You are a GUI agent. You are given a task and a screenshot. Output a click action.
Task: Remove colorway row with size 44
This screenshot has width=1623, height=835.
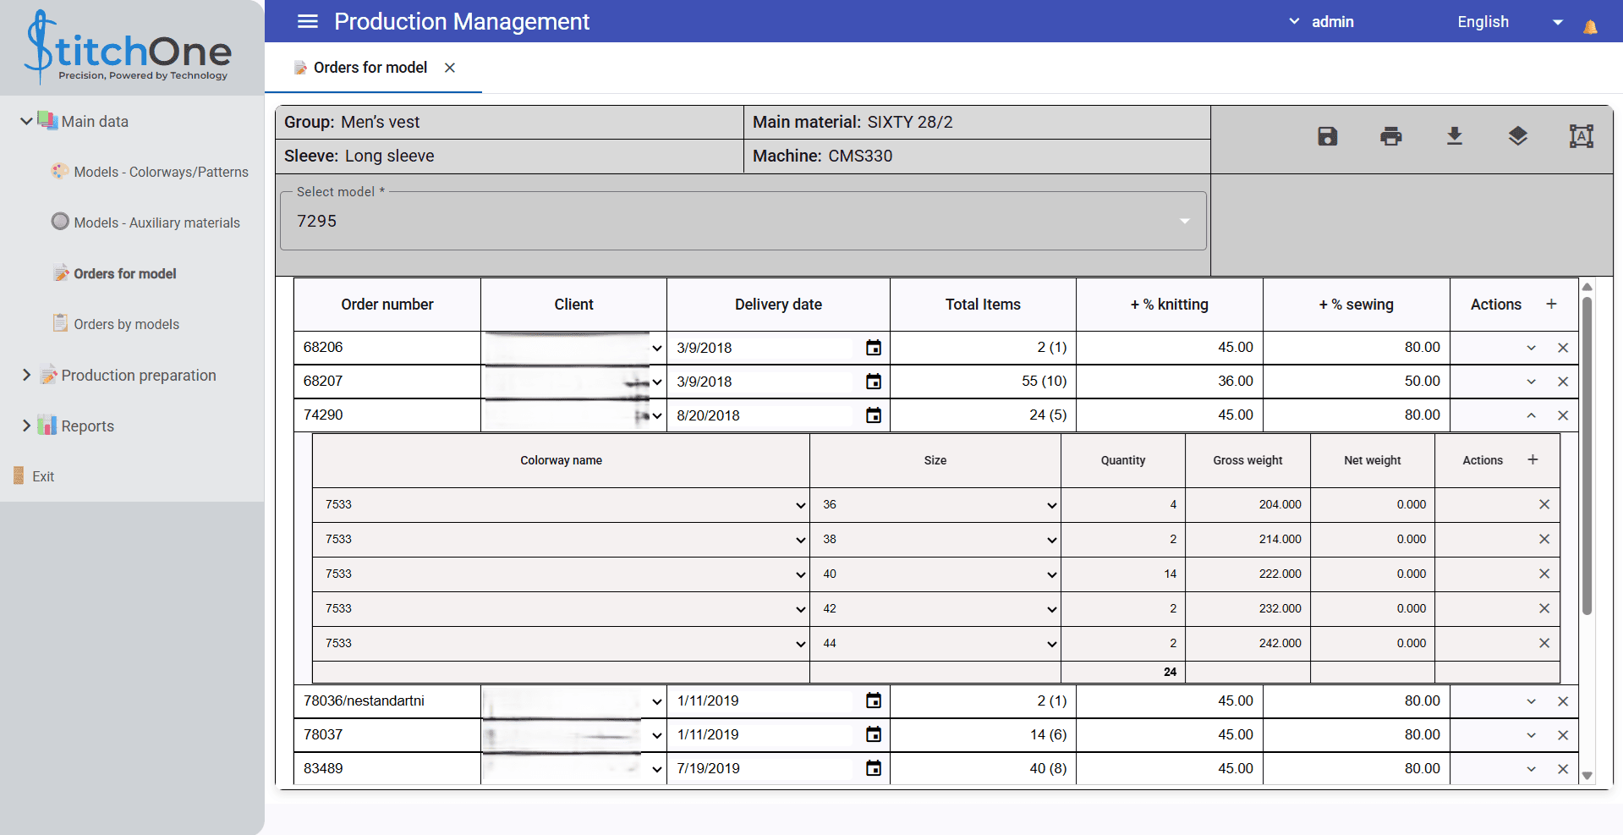click(1544, 643)
